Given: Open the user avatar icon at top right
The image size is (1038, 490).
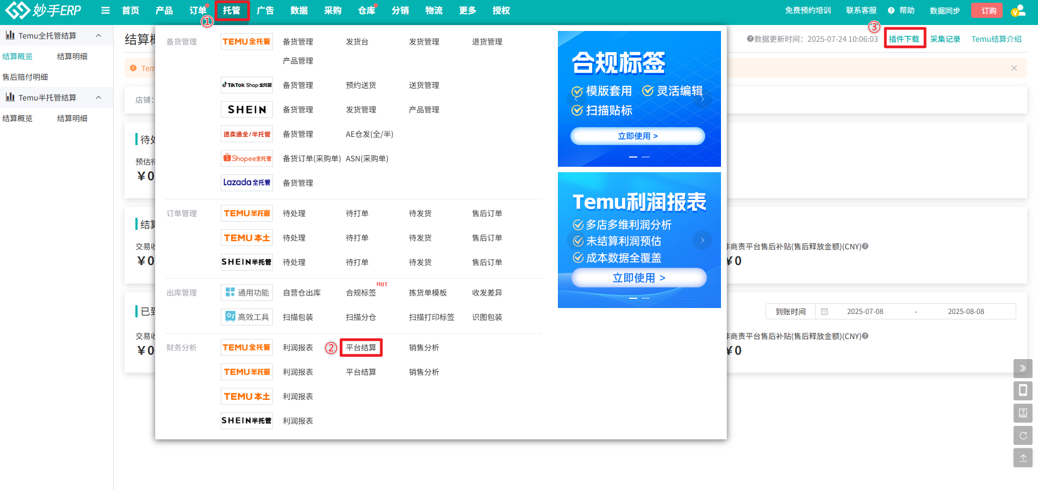Looking at the screenshot, I should (x=1018, y=10).
